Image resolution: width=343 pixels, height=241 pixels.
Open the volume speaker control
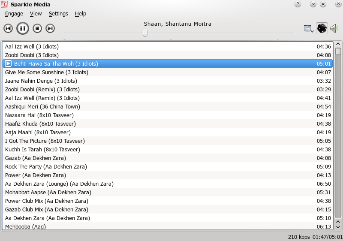click(334, 28)
